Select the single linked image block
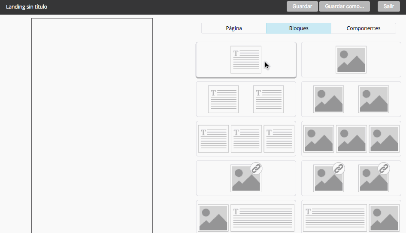This screenshot has width=406, height=233. [246, 178]
